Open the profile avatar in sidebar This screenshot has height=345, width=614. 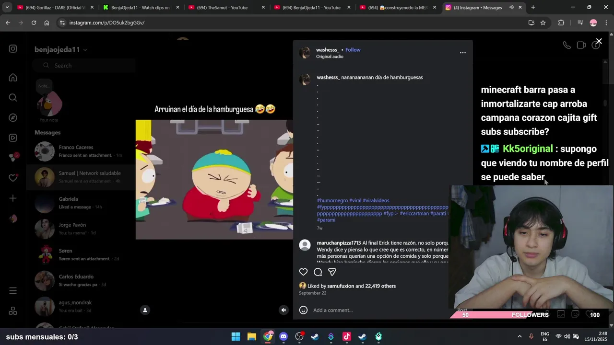[13, 218]
